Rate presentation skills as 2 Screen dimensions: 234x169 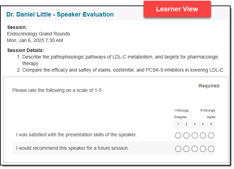[186, 136]
